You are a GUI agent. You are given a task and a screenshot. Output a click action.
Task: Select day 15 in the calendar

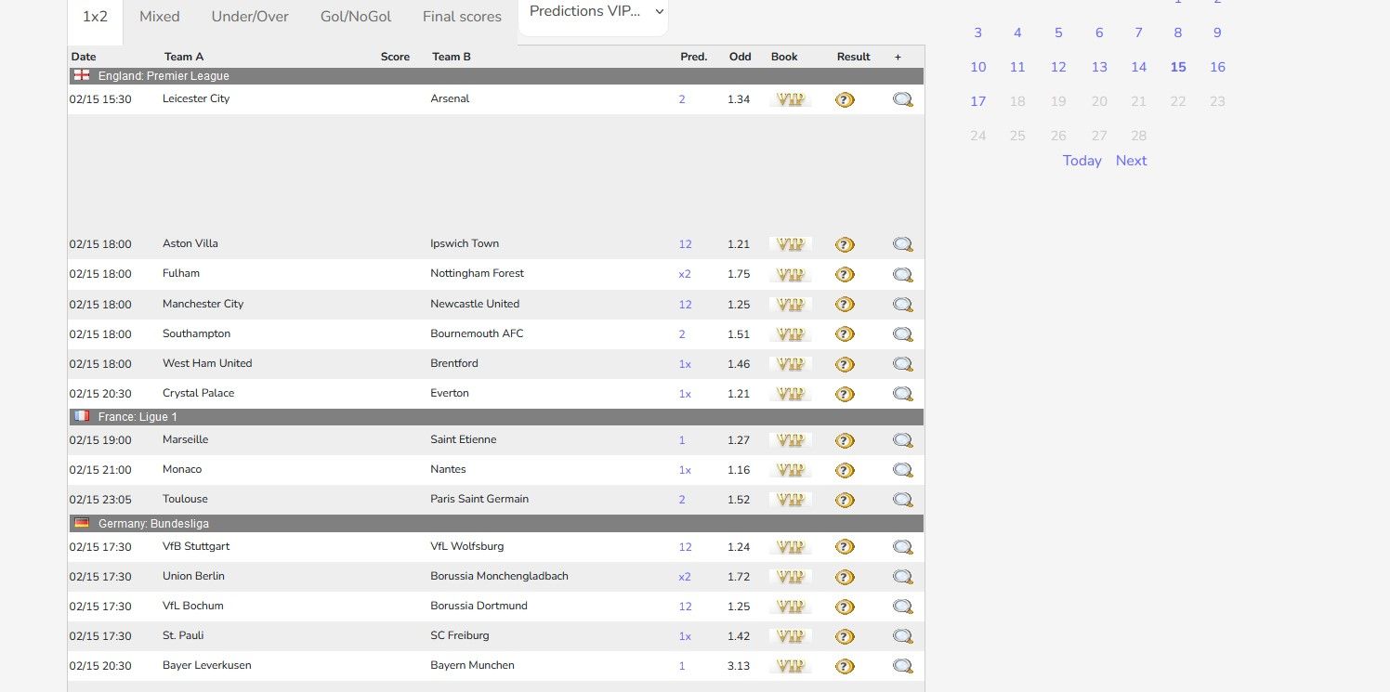[1178, 67]
